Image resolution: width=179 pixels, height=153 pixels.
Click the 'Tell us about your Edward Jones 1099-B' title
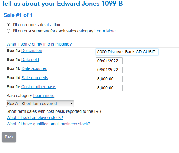pos(62,4)
